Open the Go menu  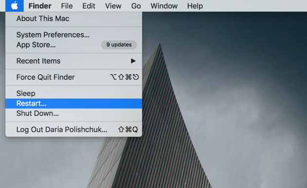coord(136,6)
